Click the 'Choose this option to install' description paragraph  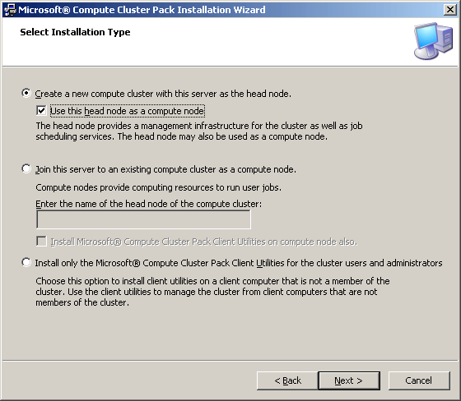[212, 292]
